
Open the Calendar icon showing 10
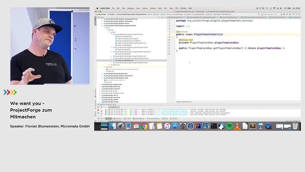pyautogui.click(x=136, y=126)
